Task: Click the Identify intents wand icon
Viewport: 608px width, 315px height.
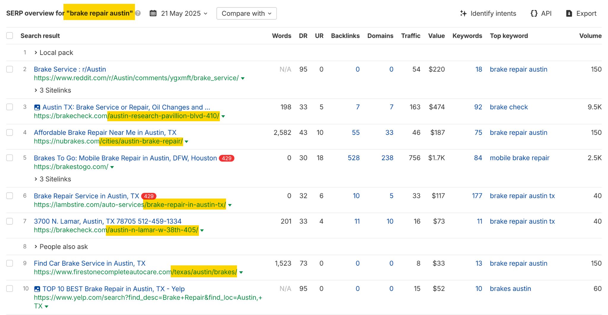Action: click(463, 13)
